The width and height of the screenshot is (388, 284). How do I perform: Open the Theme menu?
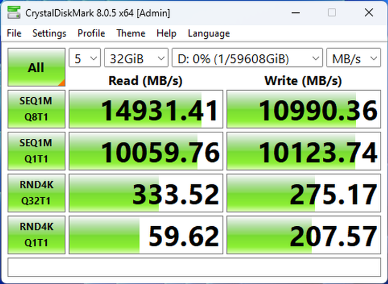(x=131, y=33)
